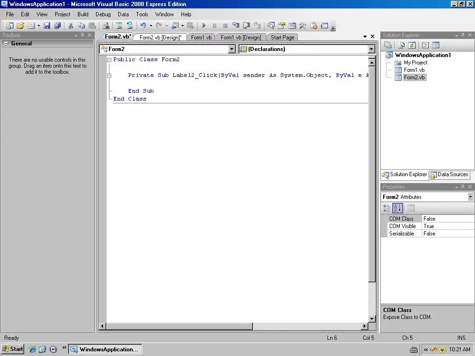Toggle auto-hide pin on Solution Explorer panel
This screenshot has width=475, height=356.
click(x=462, y=35)
